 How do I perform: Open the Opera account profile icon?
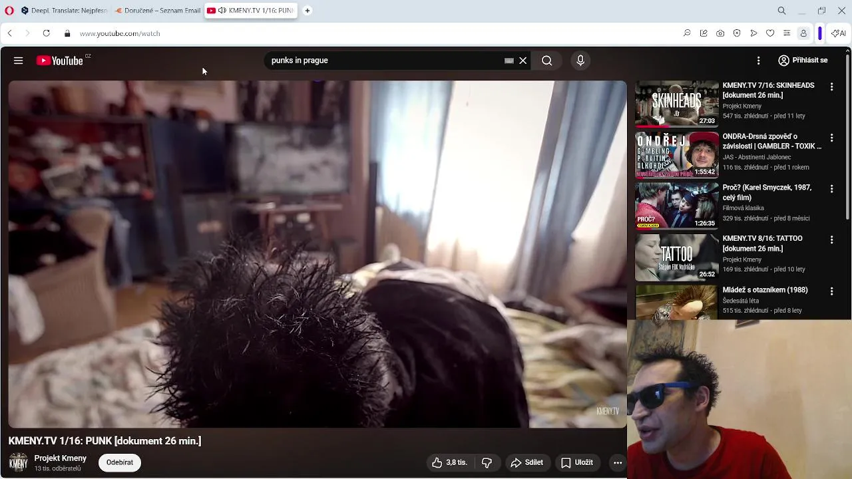pos(803,33)
